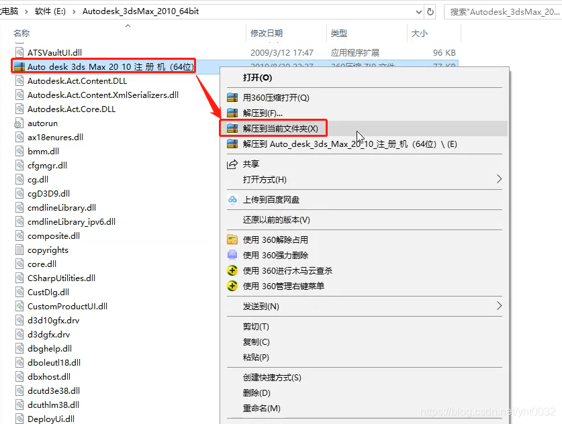Screen dimensions: 562x424
Task: Select the file cfgmgr.dll
Action: pos(47,166)
